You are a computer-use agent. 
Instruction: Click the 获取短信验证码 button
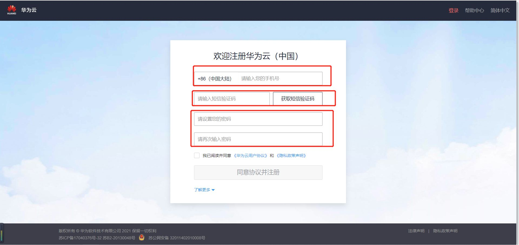[x=297, y=98]
